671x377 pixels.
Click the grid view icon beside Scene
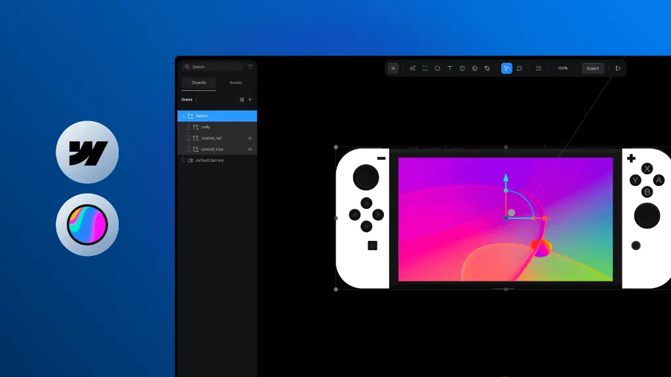pos(242,99)
